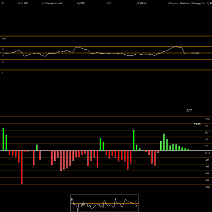
Task: Click the 'NMK-B' ticker symbol
Action: pos(142,3)
